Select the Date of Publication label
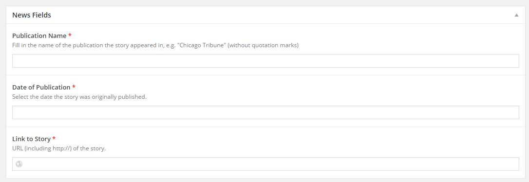Viewport: 529px width, 182px height. [x=41, y=87]
